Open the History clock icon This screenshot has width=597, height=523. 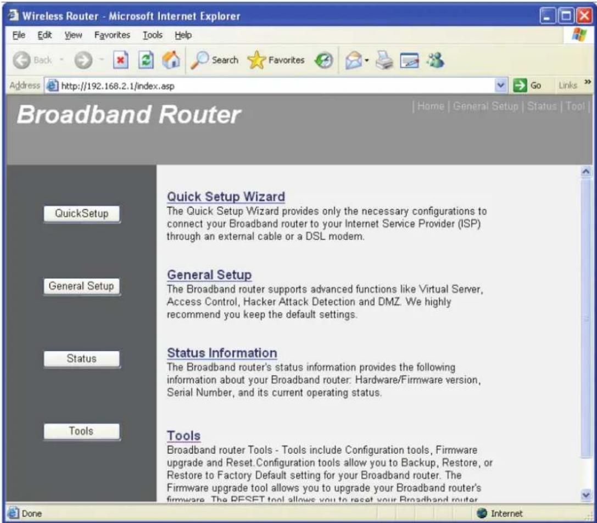click(x=323, y=60)
